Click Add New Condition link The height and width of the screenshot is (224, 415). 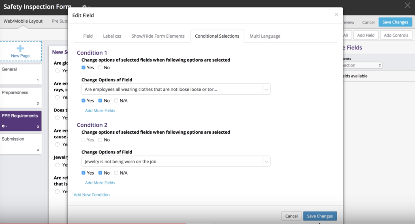[x=92, y=195]
